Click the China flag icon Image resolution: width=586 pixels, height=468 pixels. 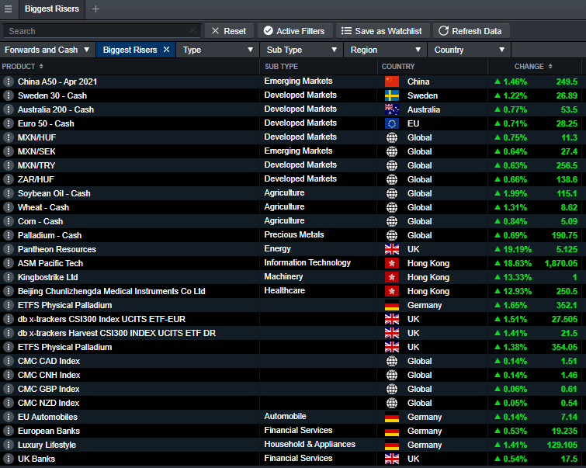[392, 81]
